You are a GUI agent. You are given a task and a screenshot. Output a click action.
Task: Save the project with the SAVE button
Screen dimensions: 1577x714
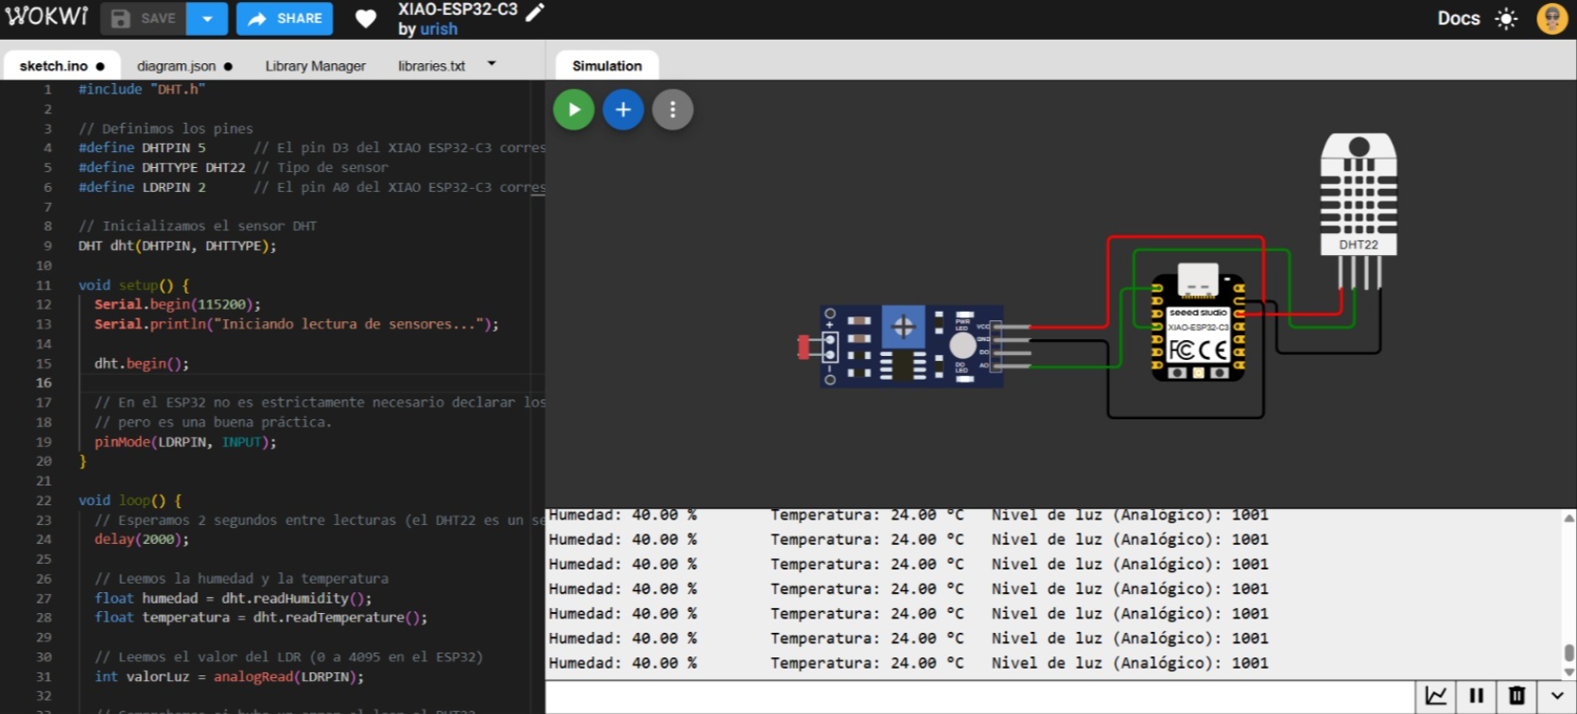(x=144, y=19)
